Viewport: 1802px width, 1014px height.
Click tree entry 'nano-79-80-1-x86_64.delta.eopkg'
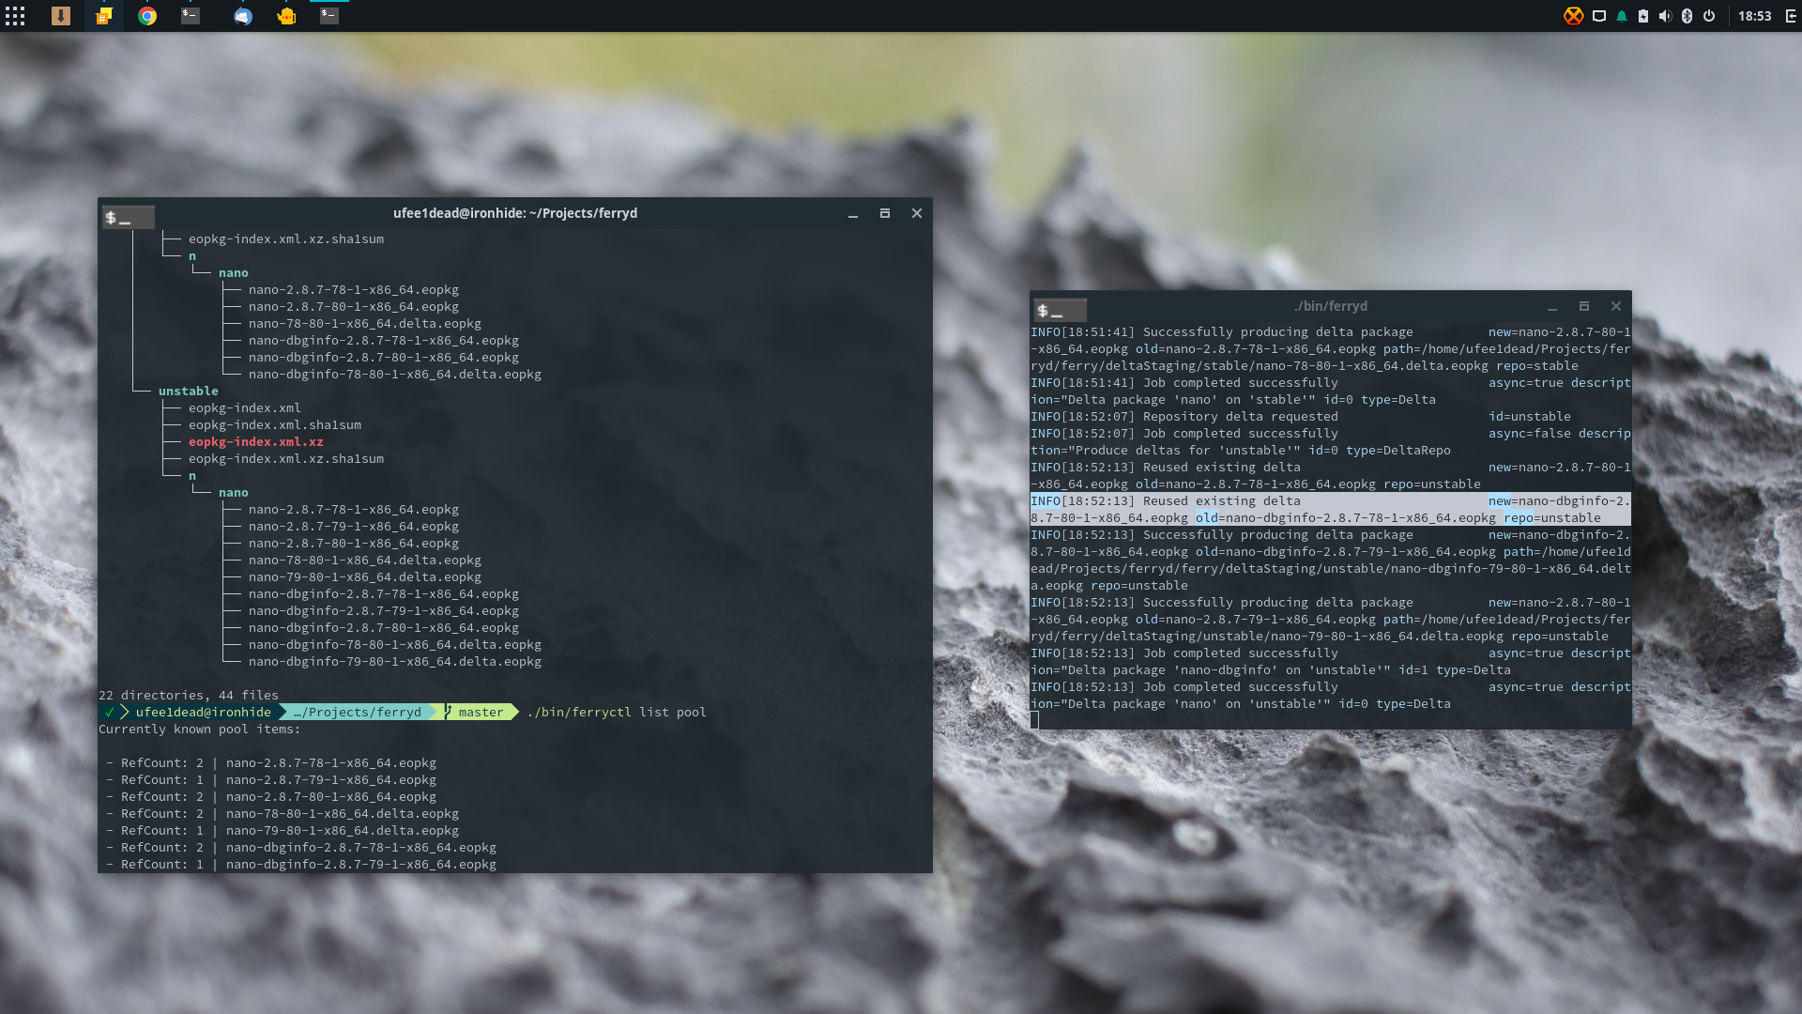[364, 577]
